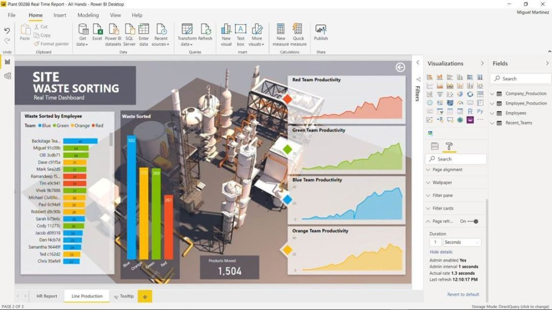This screenshot has height=310, width=552.
Task: Expand Recent_Teams table
Action: [x=492, y=123]
